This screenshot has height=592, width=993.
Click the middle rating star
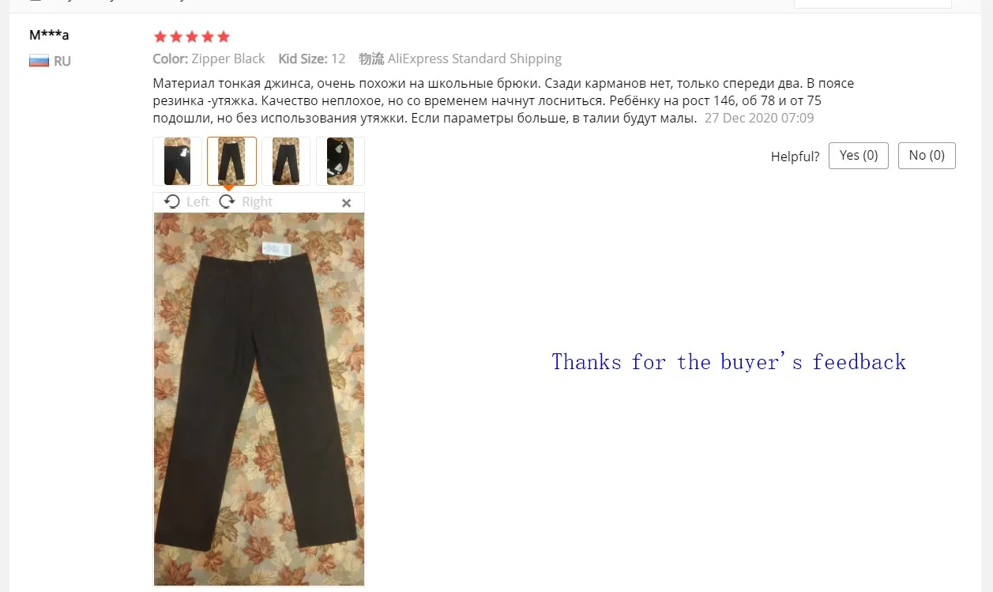coord(192,36)
